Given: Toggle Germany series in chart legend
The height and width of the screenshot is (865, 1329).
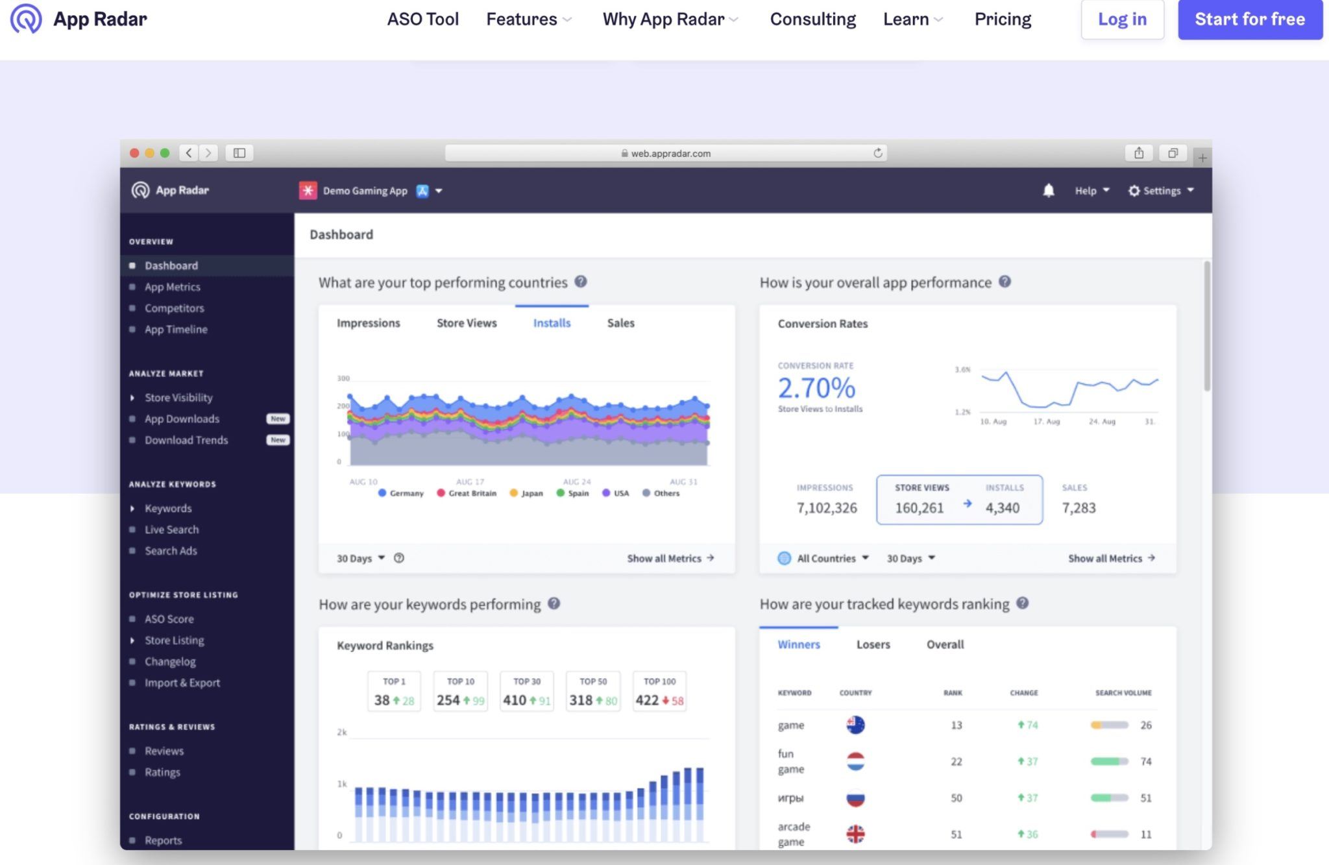Looking at the screenshot, I should pos(400,493).
